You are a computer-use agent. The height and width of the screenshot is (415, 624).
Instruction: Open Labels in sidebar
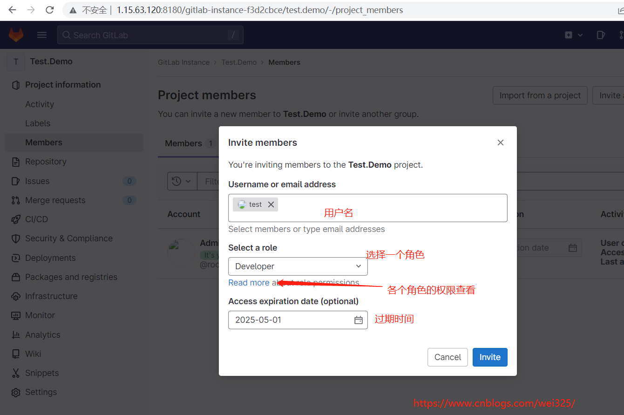[x=38, y=123]
